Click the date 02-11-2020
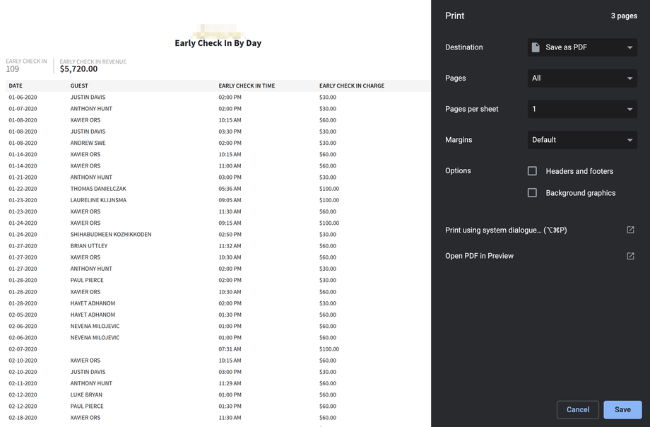650x427 pixels. tap(23, 383)
